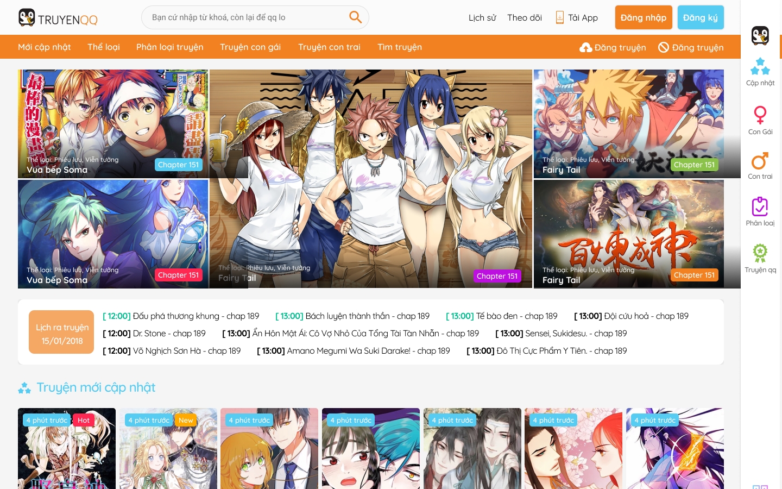Viewport: 782px width, 489px height.
Task: Select the Cập nhật stars icon in sidebar
Action: (760, 66)
